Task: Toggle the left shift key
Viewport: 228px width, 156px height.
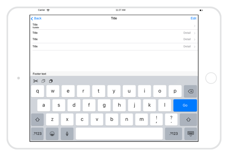Action: 37,119
